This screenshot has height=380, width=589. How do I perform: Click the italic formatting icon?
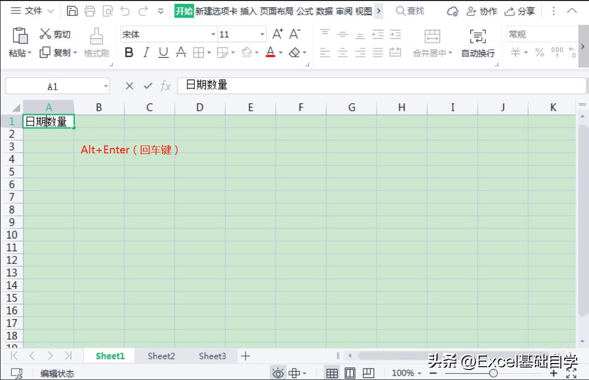point(146,52)
